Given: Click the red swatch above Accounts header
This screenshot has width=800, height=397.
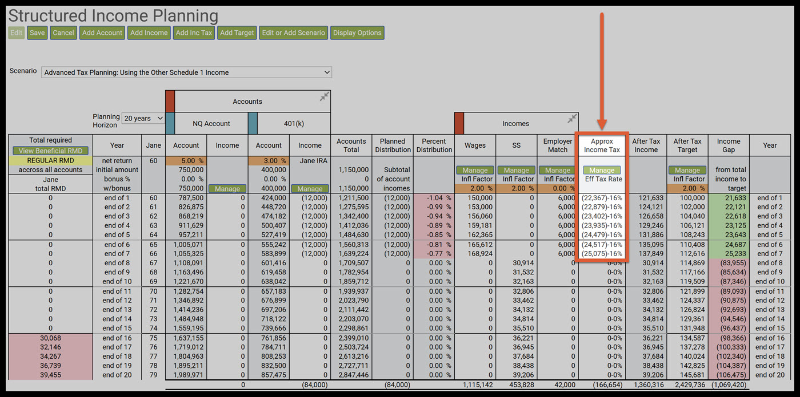Looking at the screenshot, I should pos(170,101).
